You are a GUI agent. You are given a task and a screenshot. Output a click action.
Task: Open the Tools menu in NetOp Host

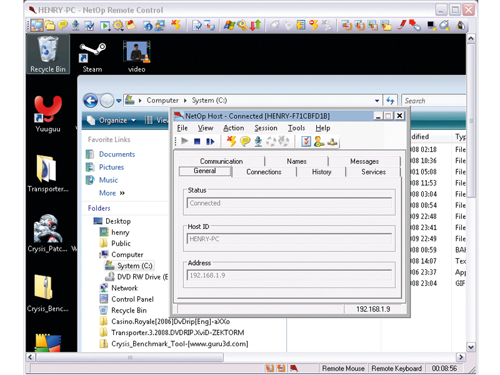pos(296,128)
